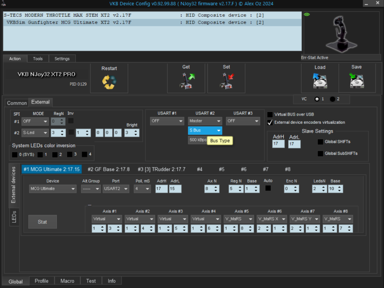
Task: Click the joystick device preview image
Action: (x=341, y=32)
